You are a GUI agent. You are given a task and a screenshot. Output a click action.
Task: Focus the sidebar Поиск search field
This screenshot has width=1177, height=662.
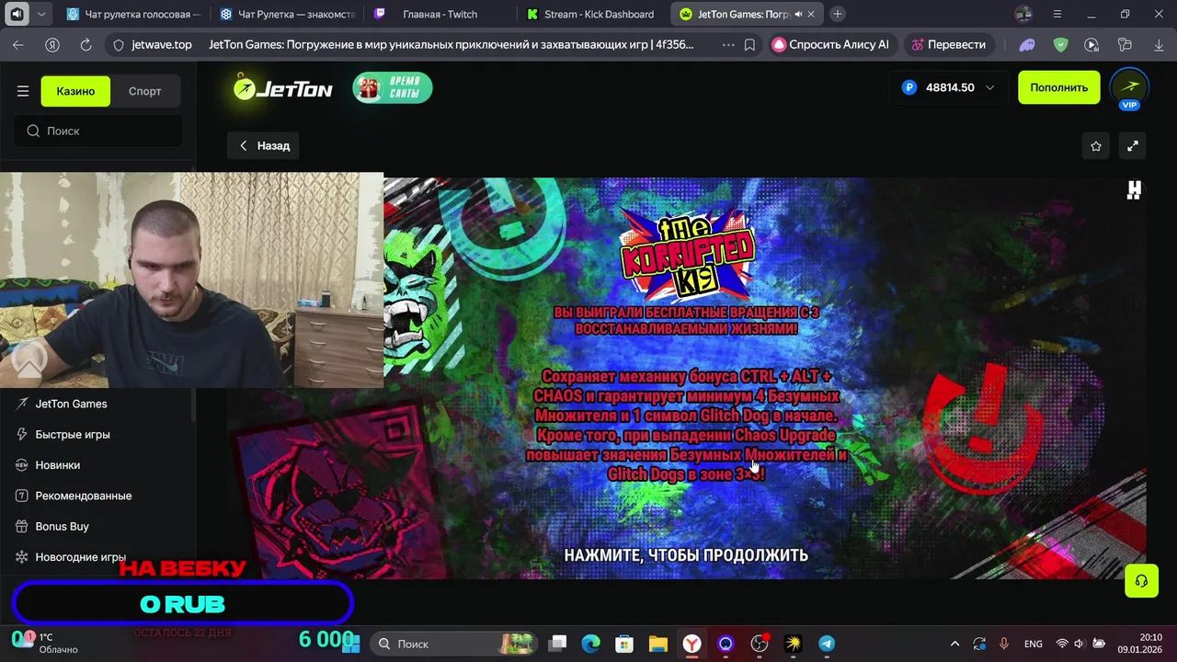(97, 131)
